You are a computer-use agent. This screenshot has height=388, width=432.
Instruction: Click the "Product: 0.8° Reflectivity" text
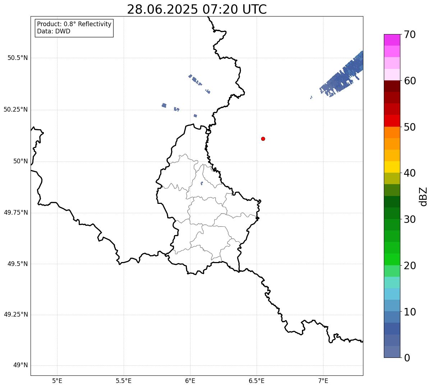click(x=74, y=24)
